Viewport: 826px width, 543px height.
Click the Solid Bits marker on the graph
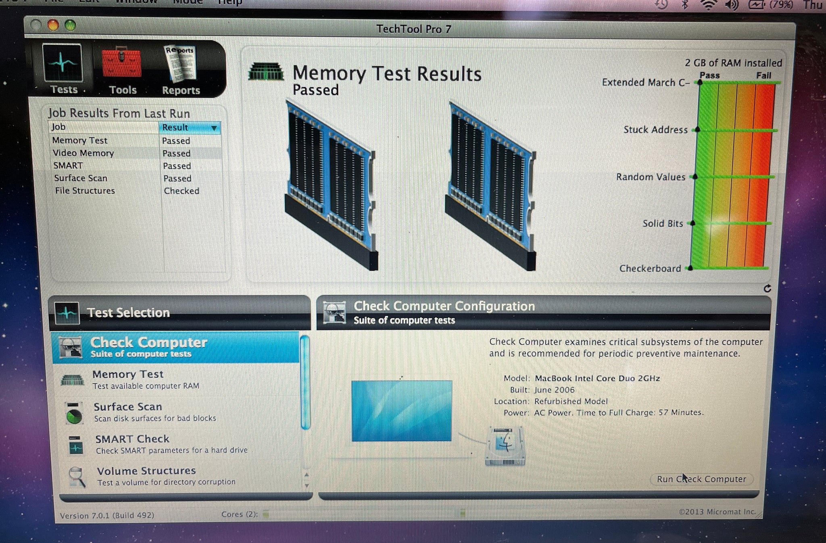coord(693,223)
